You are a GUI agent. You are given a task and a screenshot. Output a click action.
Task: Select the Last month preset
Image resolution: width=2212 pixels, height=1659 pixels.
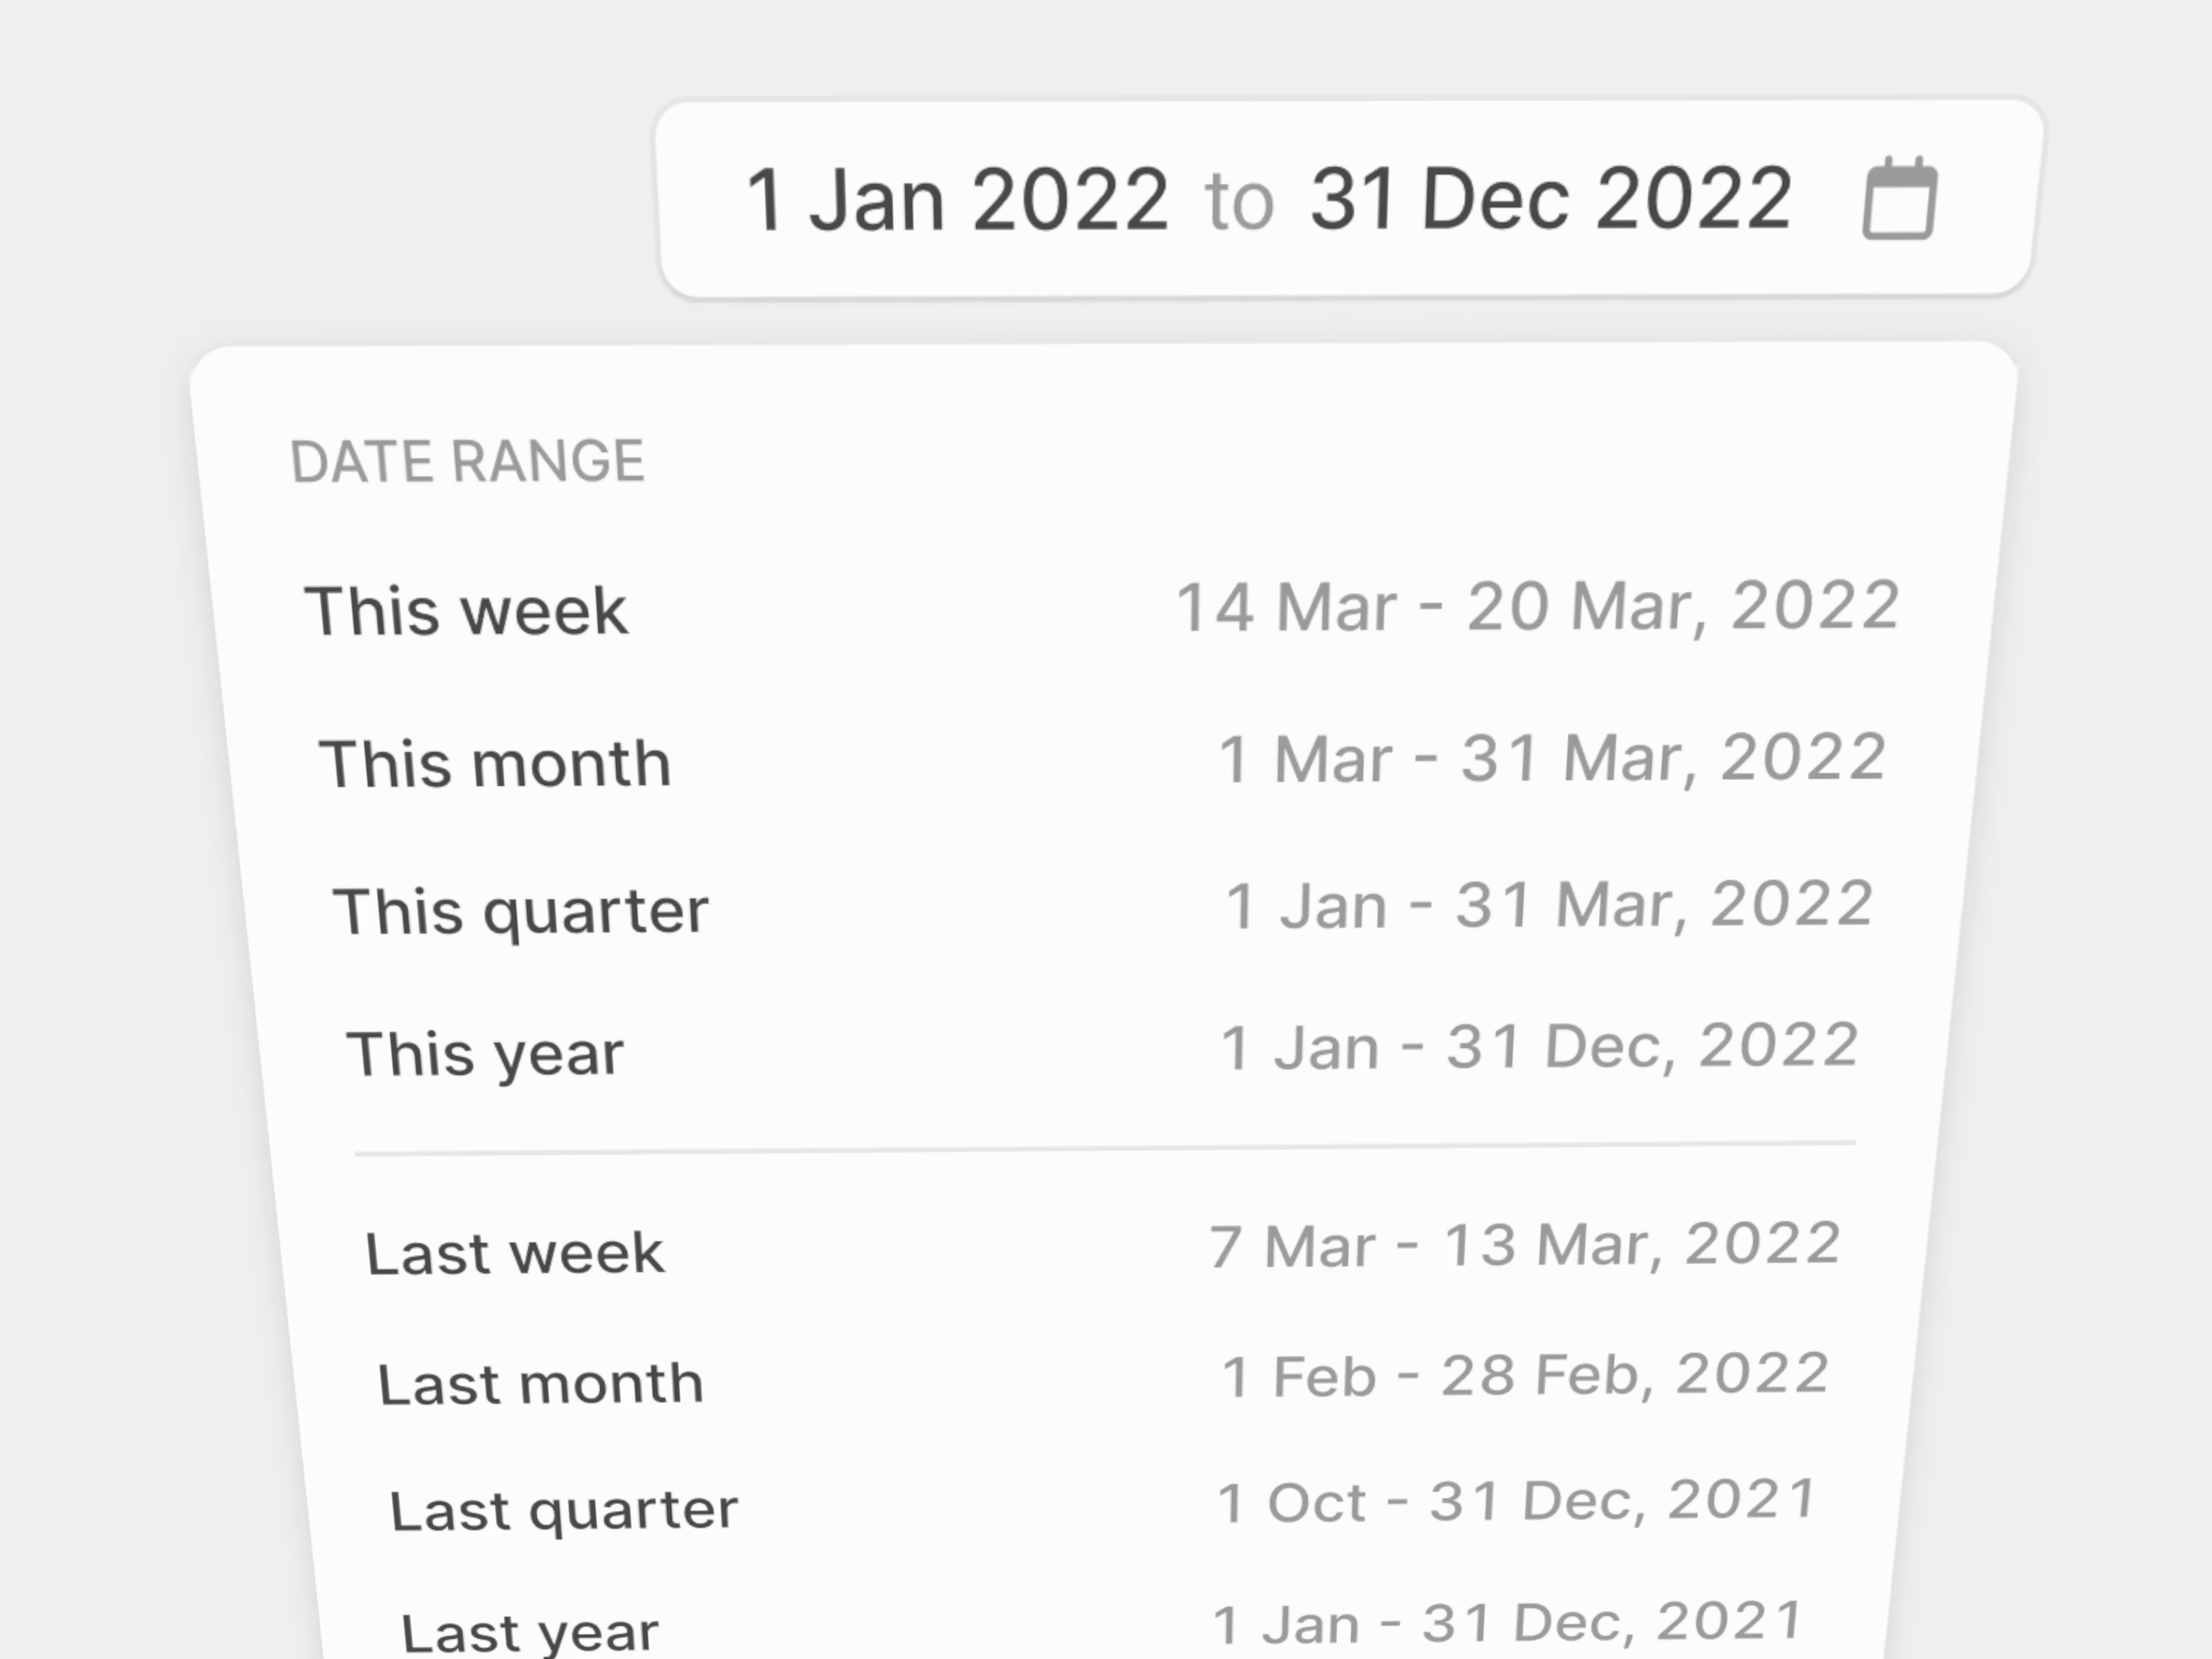click(540, 1385)
